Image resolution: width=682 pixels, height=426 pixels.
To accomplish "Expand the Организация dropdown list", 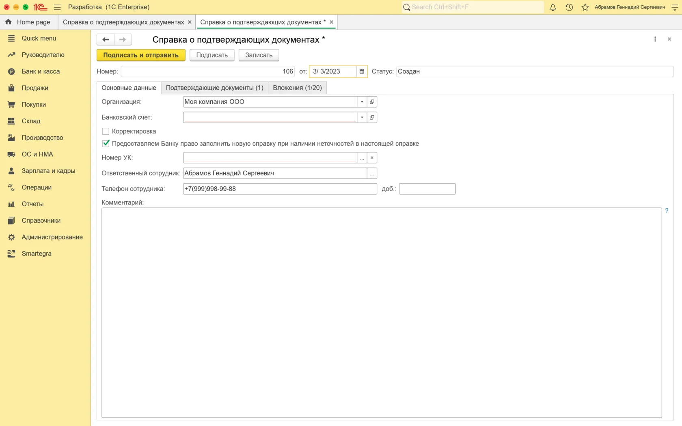I will point(362,102).
